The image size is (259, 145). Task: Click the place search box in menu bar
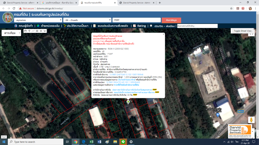click(195, 26)
